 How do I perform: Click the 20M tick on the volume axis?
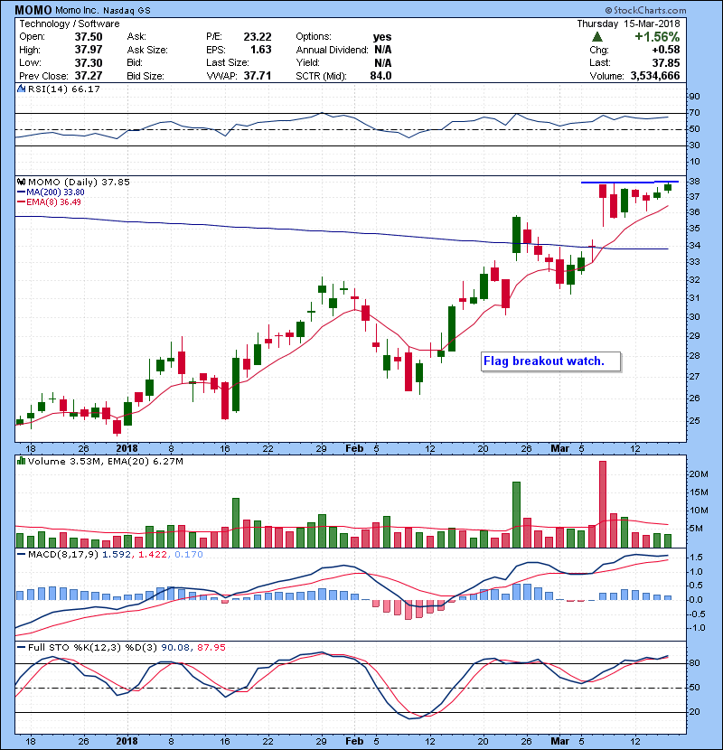(x=699, y=474)
